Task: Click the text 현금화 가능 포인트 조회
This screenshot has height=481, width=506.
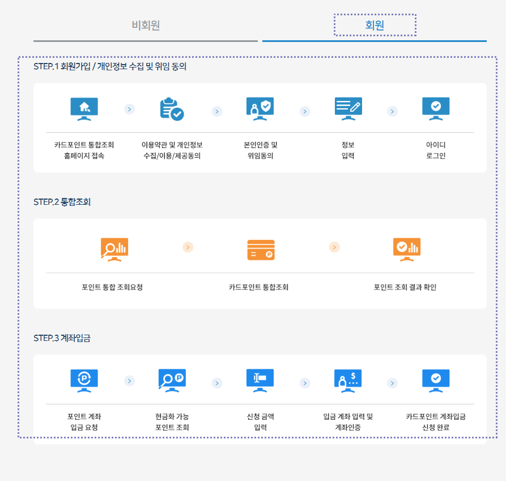Action: tap(172, 422)
